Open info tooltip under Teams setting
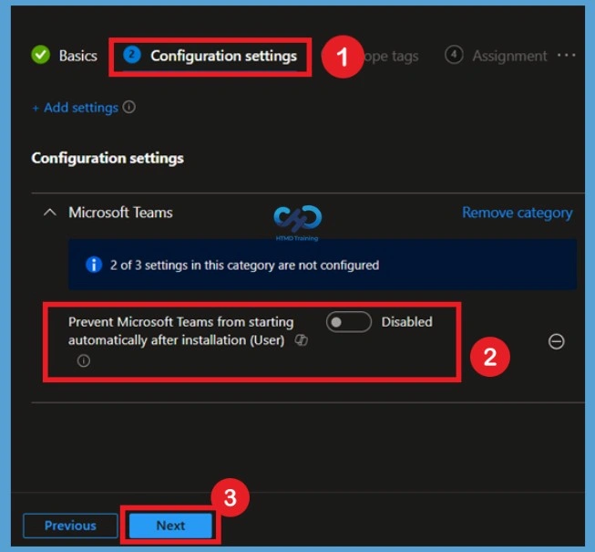The image size is (595, 552). (84, 360)
